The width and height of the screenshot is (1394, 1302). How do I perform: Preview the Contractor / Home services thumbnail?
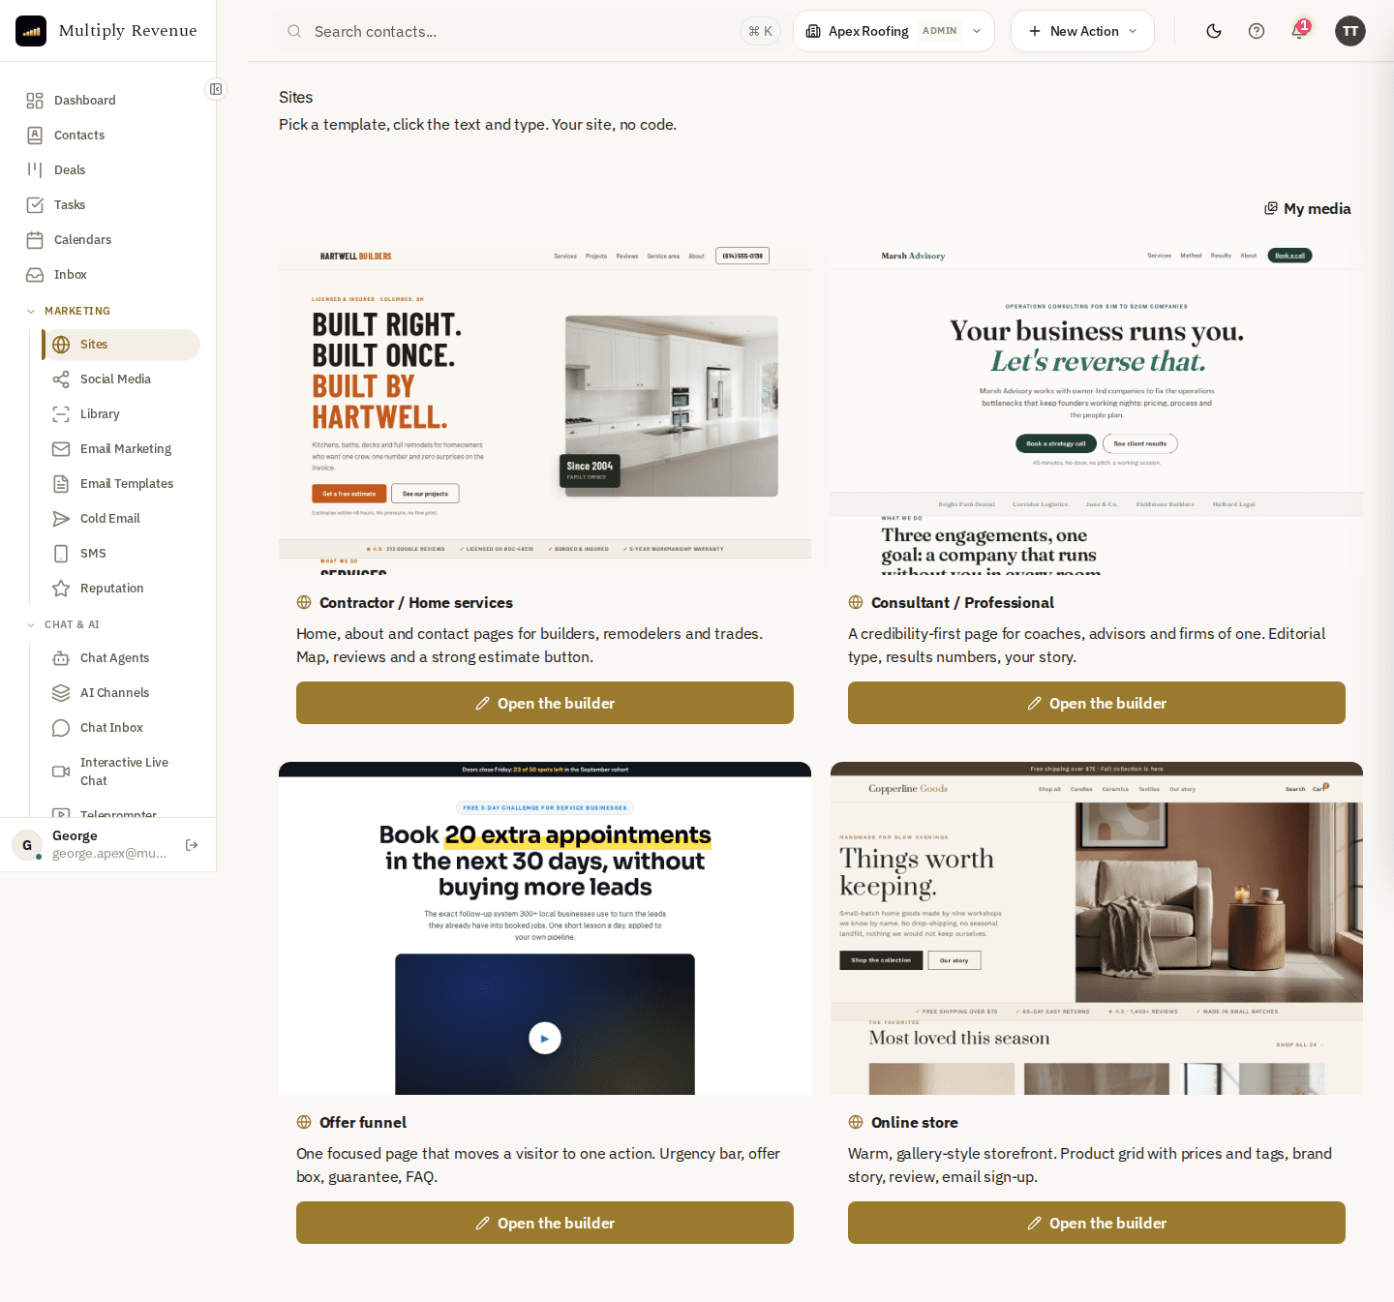(x=545, y=409)
